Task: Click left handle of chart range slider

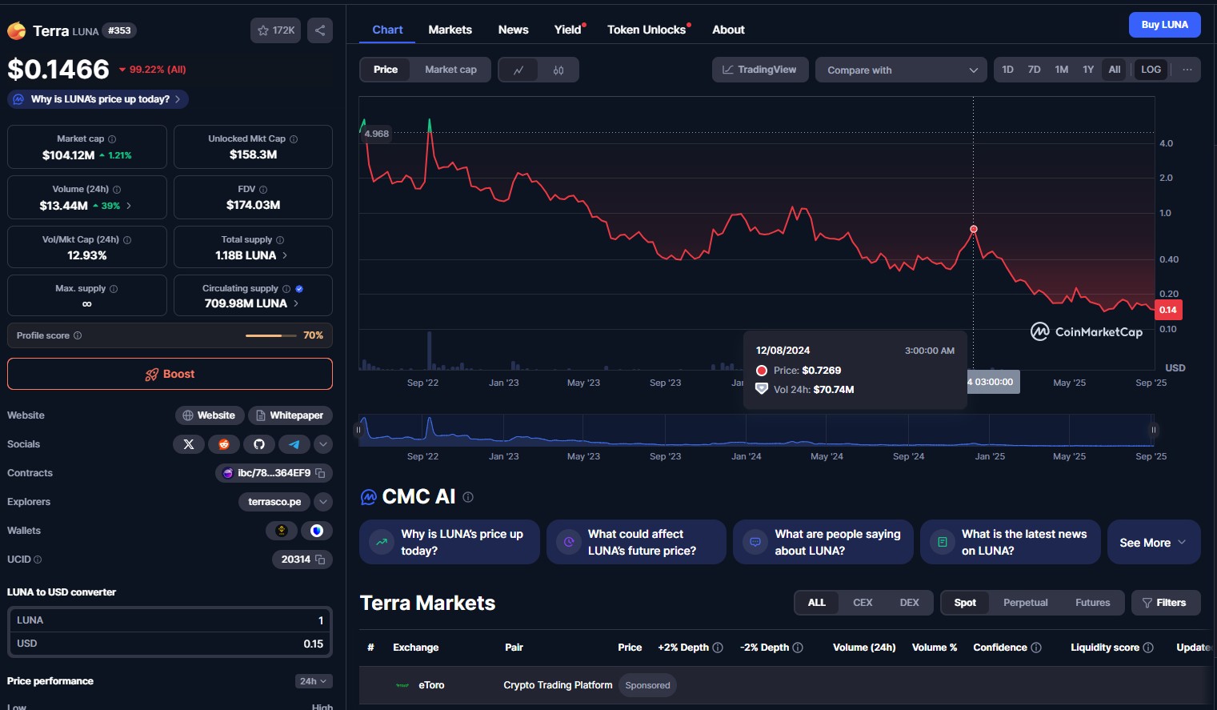Action: click(x=358, y=430)
